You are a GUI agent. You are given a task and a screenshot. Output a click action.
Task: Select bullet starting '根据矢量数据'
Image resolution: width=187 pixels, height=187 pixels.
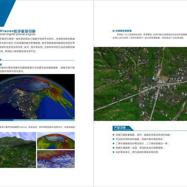[x=138, y=148]
